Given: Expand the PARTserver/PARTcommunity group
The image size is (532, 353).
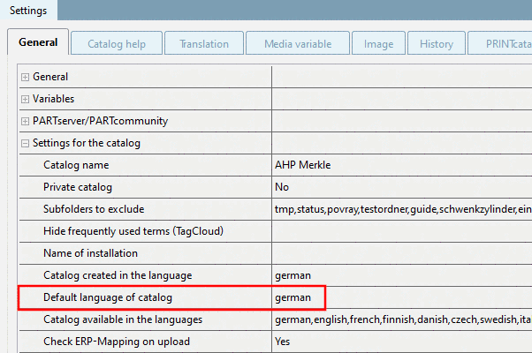Looking at the screenshot, I should [x=26, y=121].
